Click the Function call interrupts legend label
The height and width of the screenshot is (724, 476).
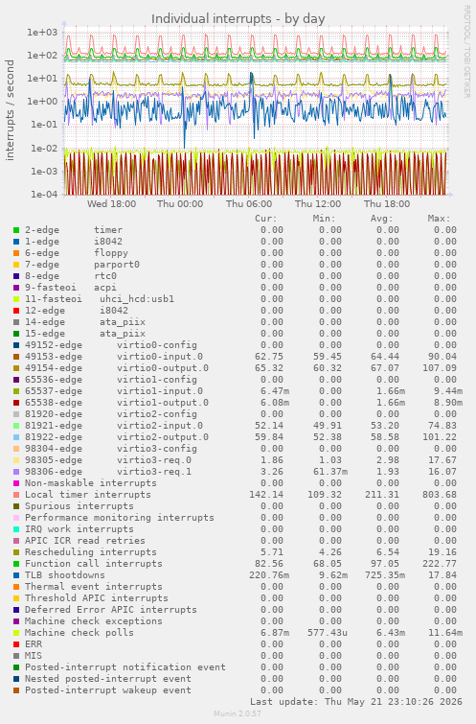(x=94, y=564)
